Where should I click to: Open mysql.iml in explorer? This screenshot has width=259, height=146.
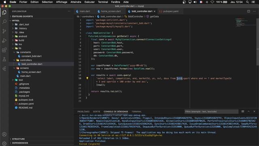(23, 96)
